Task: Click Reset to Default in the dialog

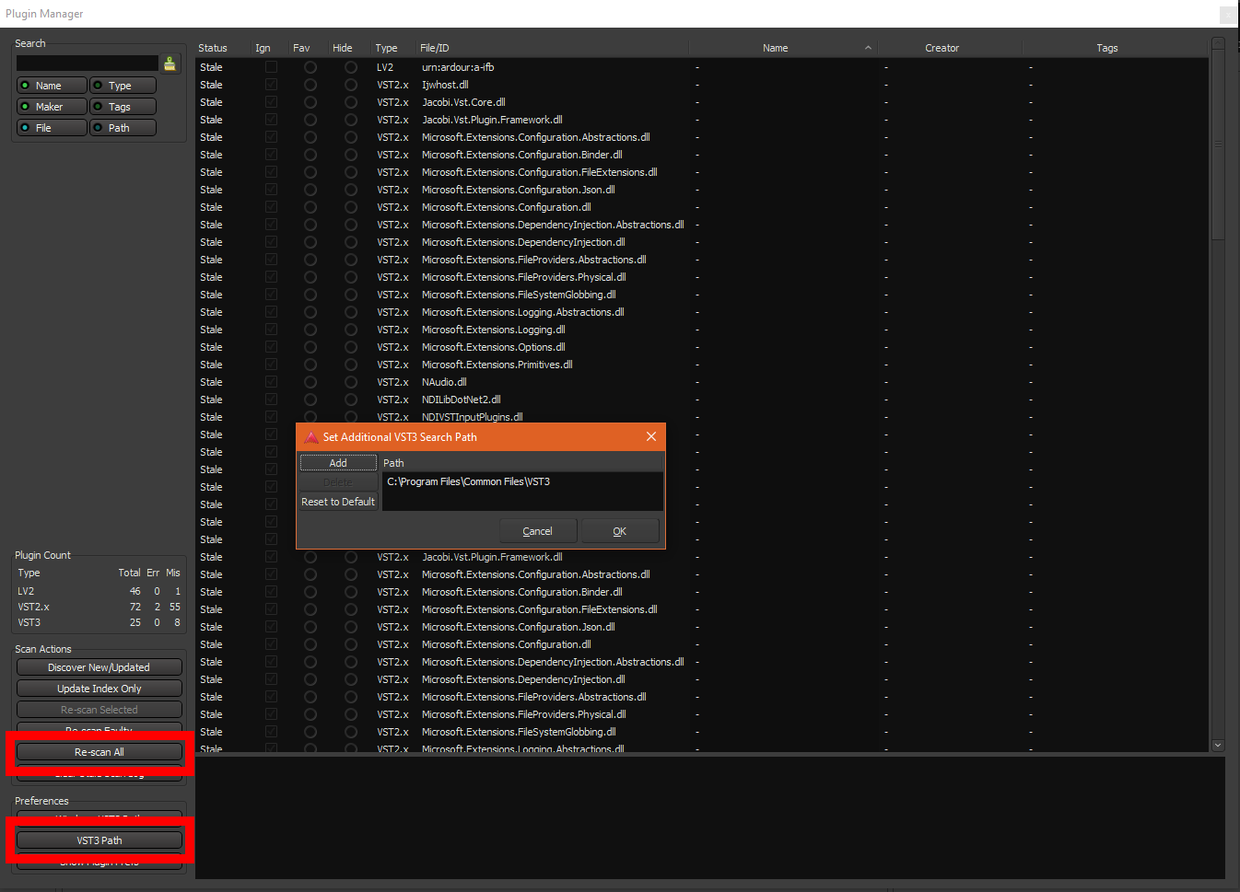Action: 338,502
